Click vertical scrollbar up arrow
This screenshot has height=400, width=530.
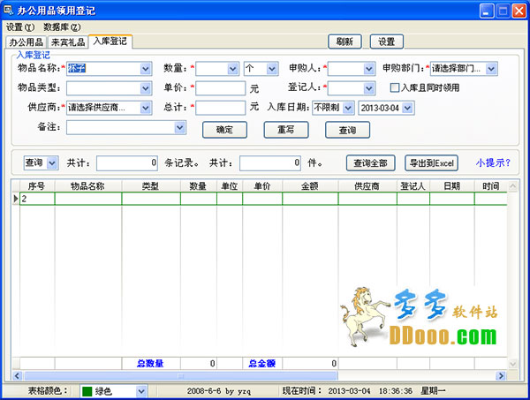tap(512, 185)
